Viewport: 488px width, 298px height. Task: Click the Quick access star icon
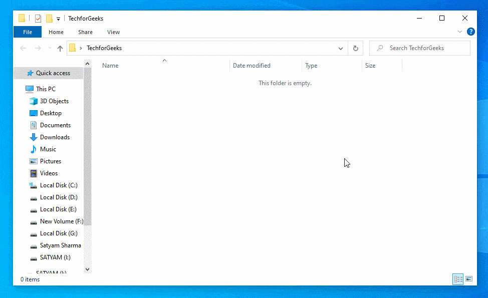pos(30,73)
